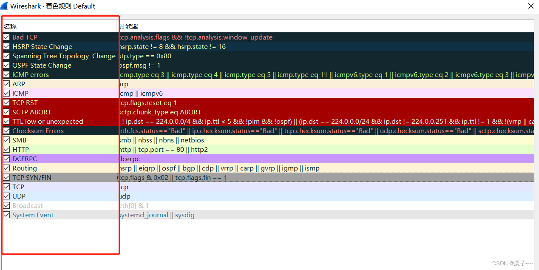Select the Routing rule name
This screenshot has width=539, height=270.
[25, 168]
